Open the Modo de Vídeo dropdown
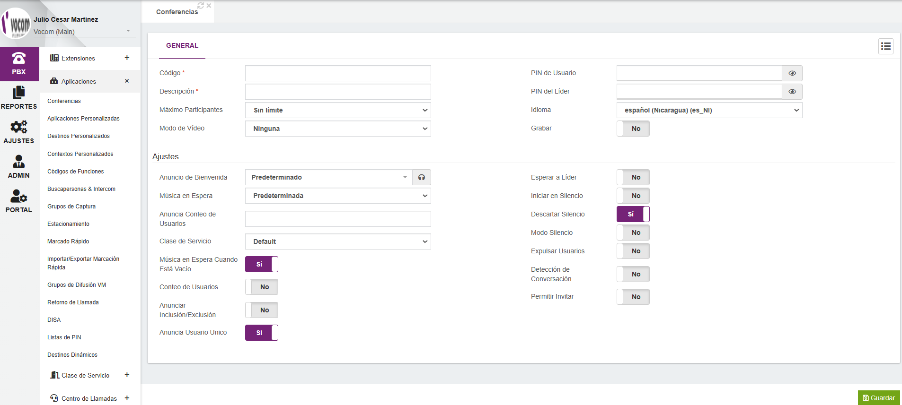 (x=338, y=129)
